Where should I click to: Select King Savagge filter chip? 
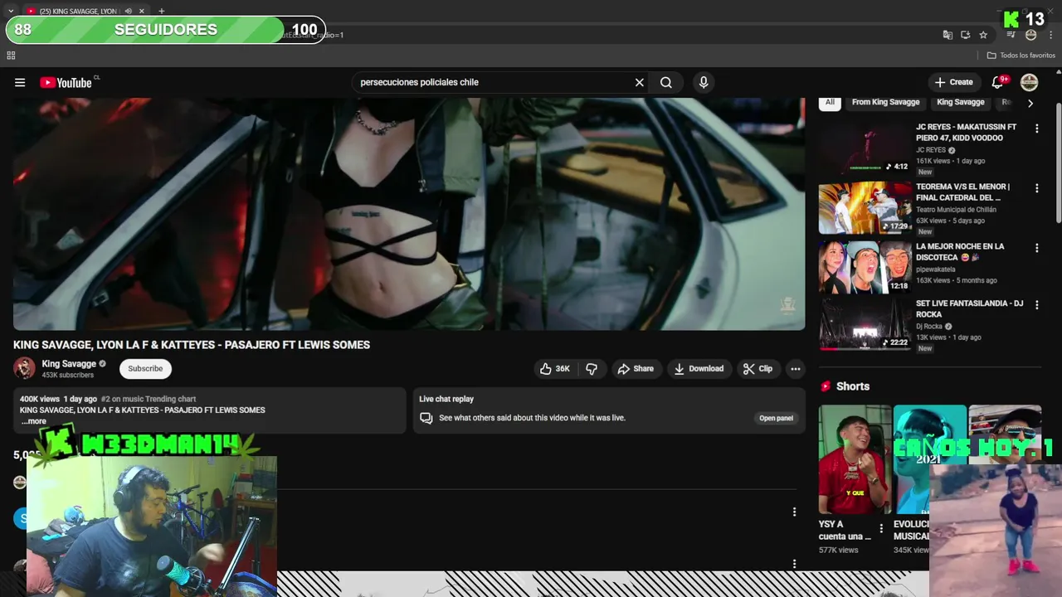(960, 102)
